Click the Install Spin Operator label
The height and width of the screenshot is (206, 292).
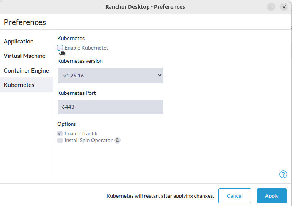tap(88, 141)
